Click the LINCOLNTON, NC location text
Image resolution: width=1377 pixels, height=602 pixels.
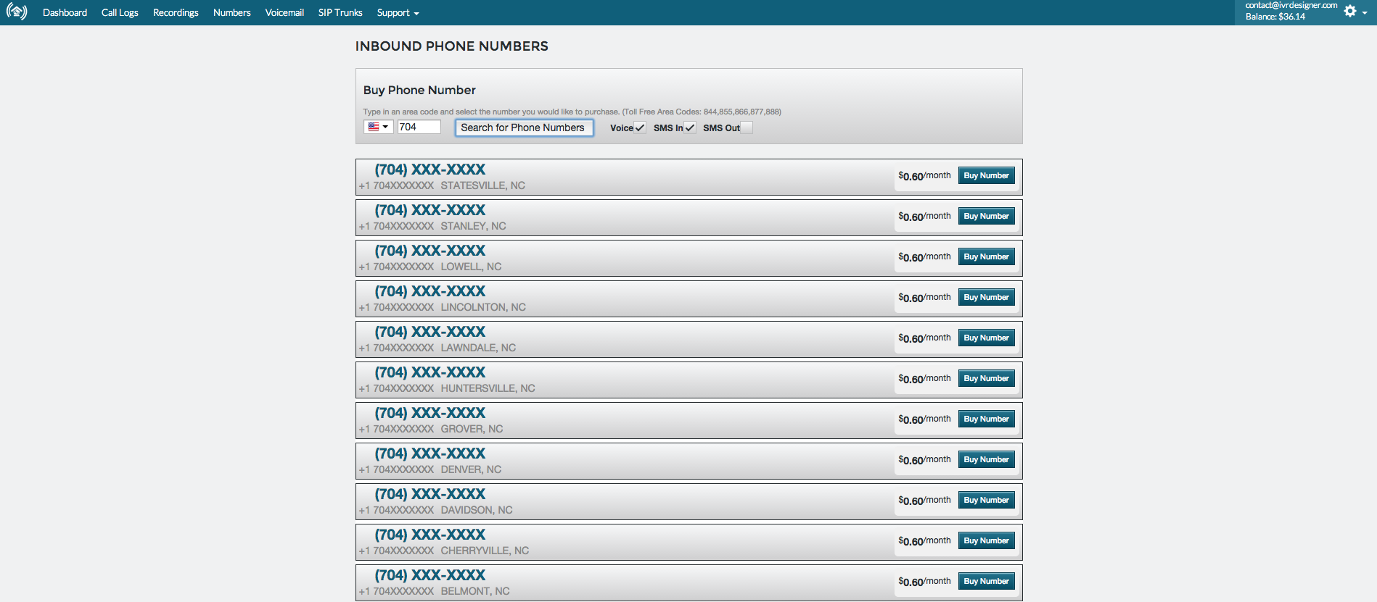coord(483,307)
